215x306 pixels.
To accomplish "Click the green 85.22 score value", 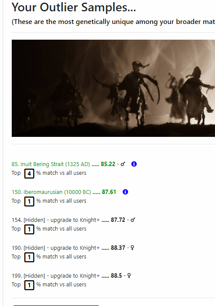I will coord(108,164).
